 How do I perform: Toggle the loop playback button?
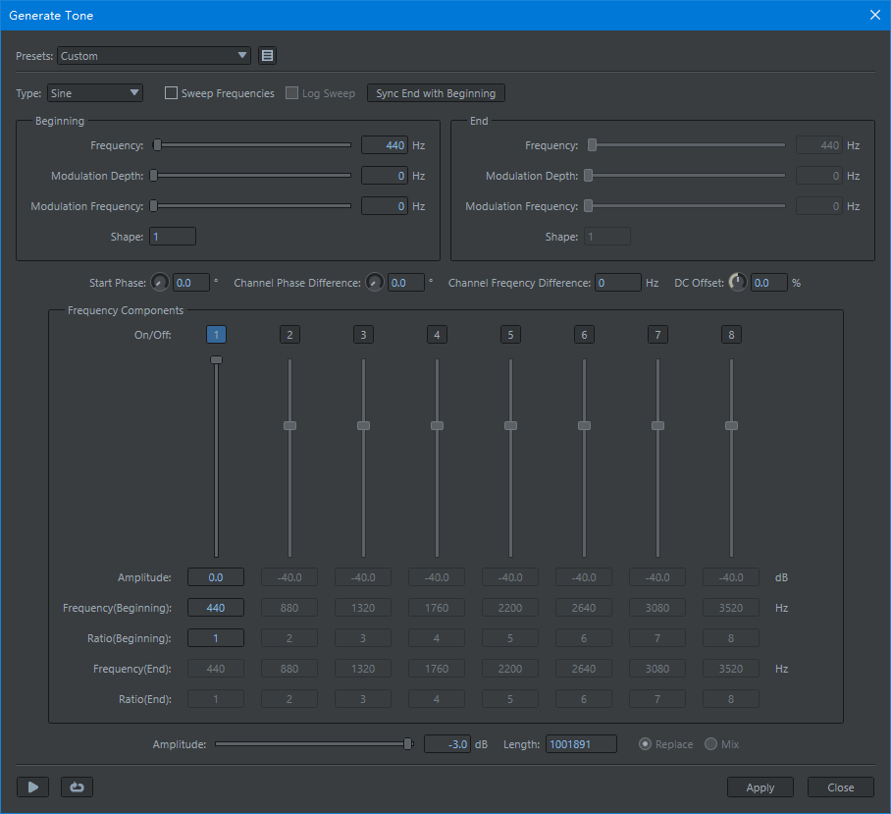[x=76, y=787]
